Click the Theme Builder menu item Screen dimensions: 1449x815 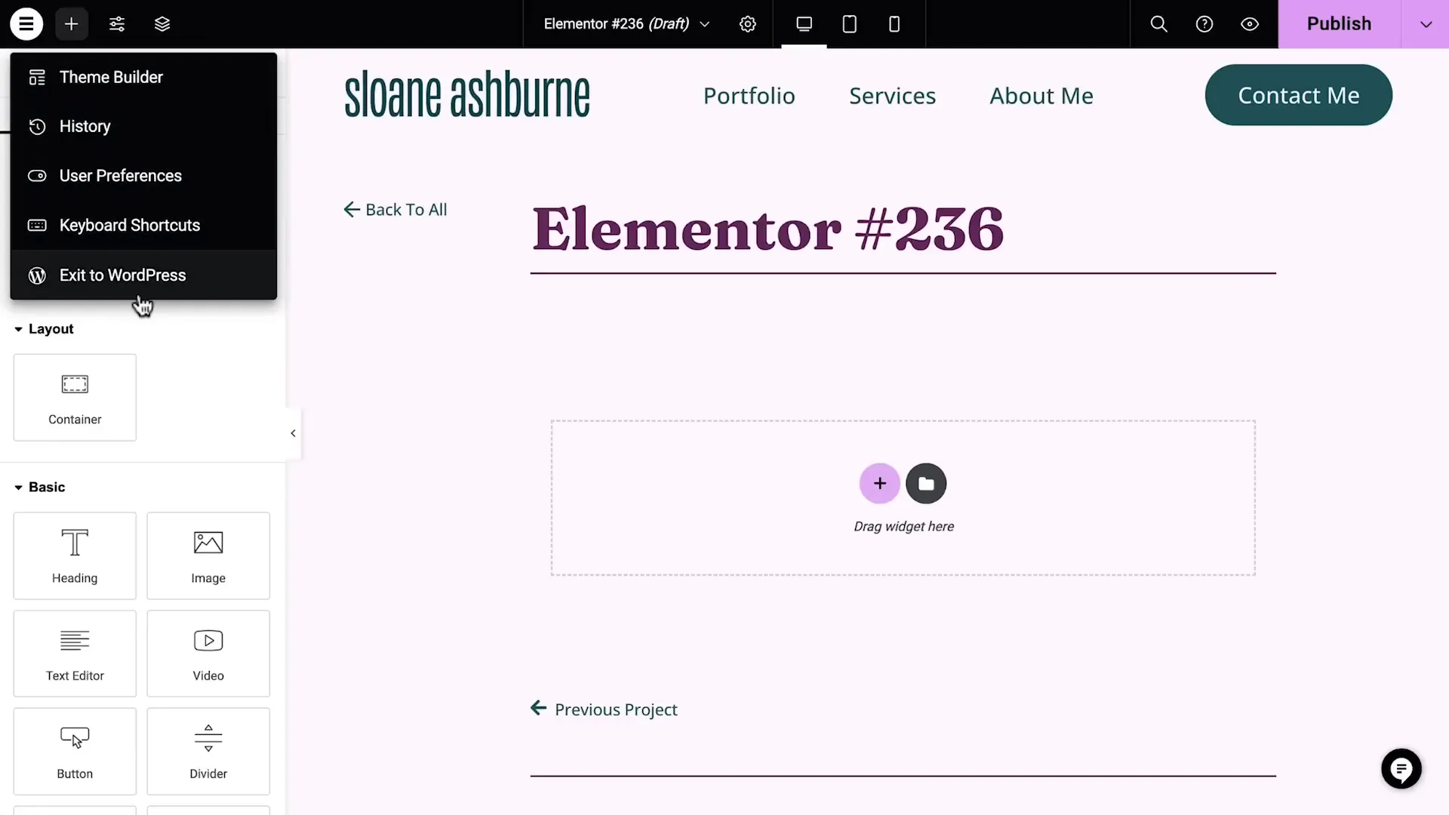110,77
